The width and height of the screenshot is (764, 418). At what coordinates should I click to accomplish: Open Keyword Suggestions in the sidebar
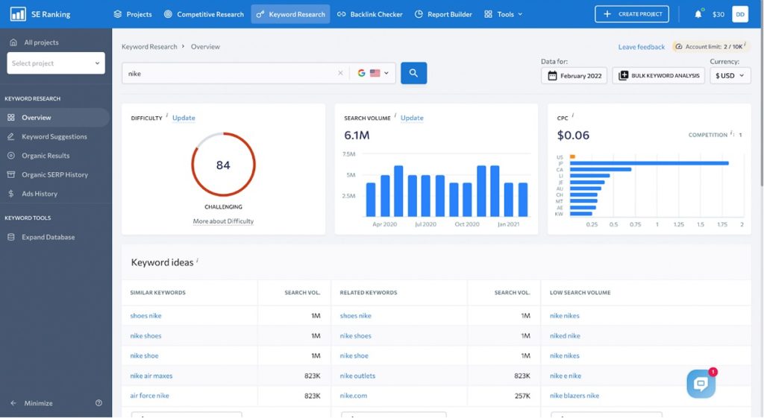[54, 137]
